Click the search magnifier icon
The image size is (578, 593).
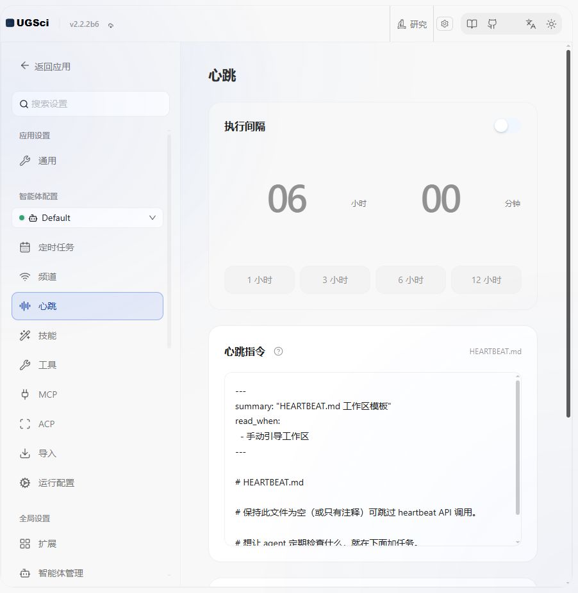pos(24,104)
